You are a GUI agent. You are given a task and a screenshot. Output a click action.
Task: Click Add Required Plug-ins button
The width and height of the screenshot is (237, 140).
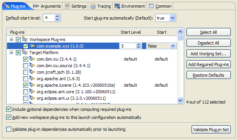tap(208, 64)
